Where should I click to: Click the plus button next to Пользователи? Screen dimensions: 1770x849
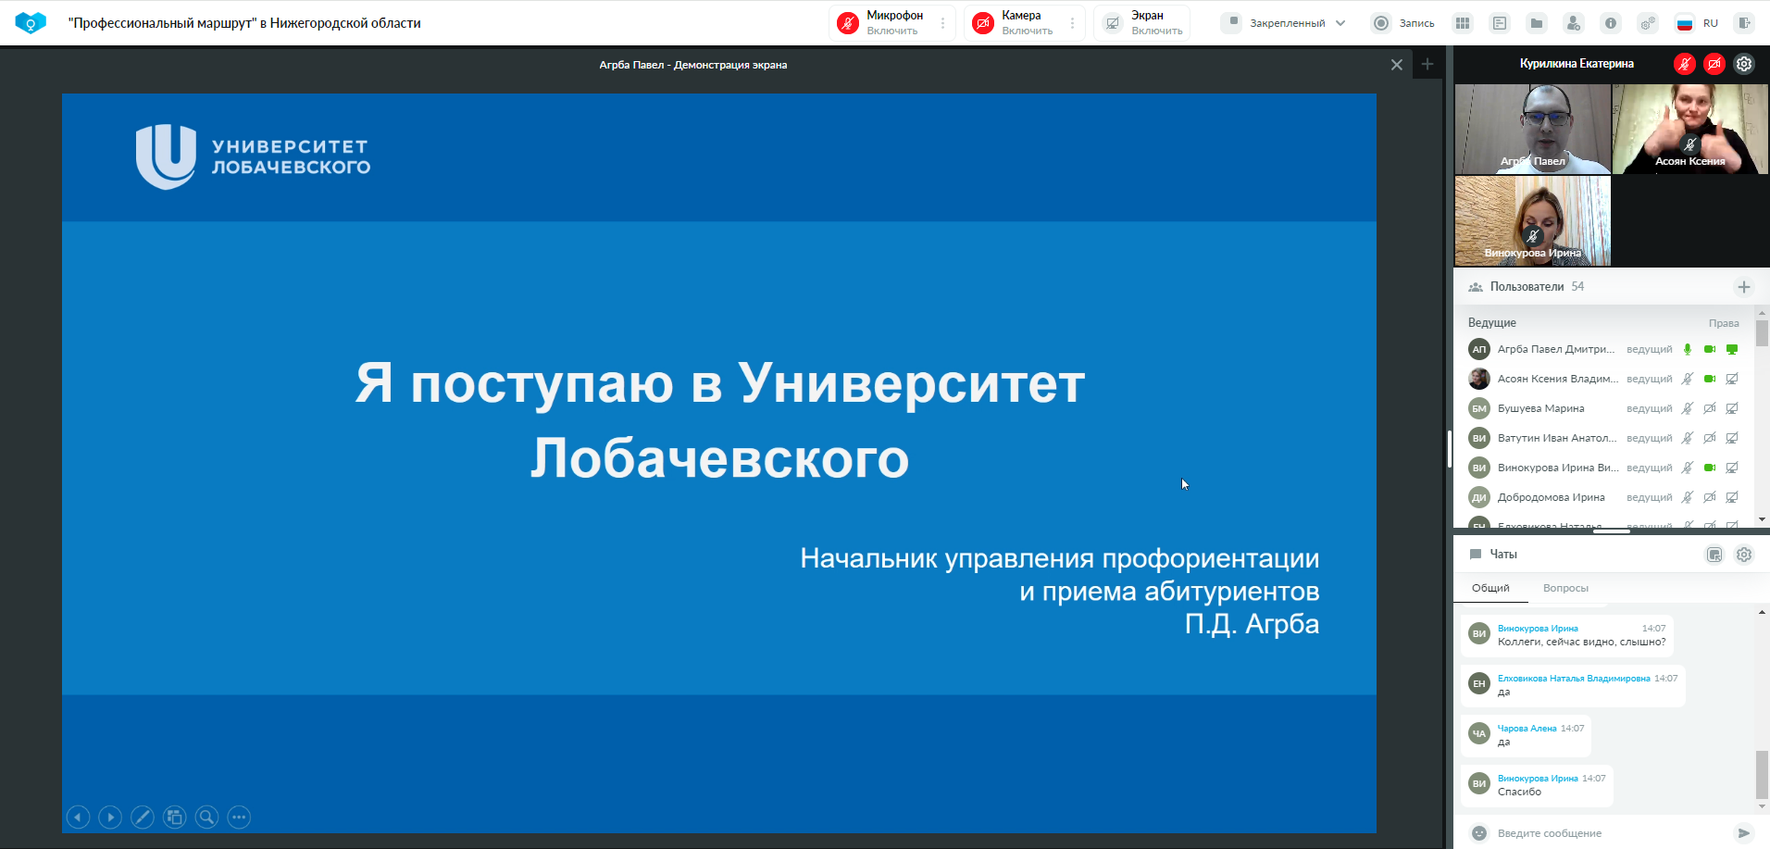click(1744, 287)
